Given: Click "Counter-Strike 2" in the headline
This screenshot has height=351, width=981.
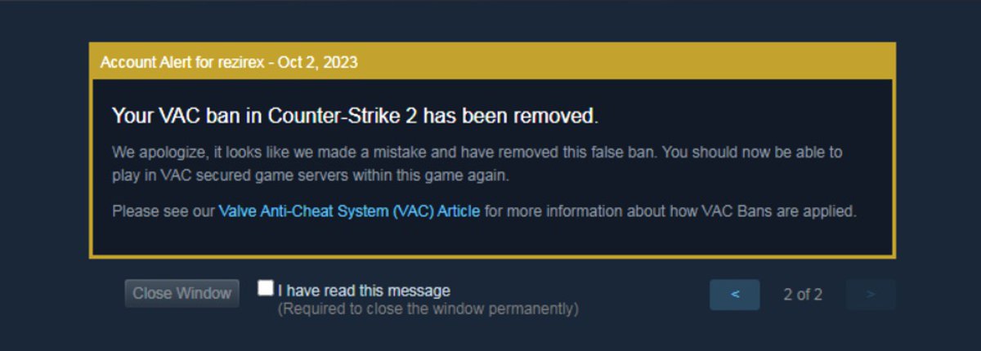Looking at the screenshot, I should coord(343,116).
